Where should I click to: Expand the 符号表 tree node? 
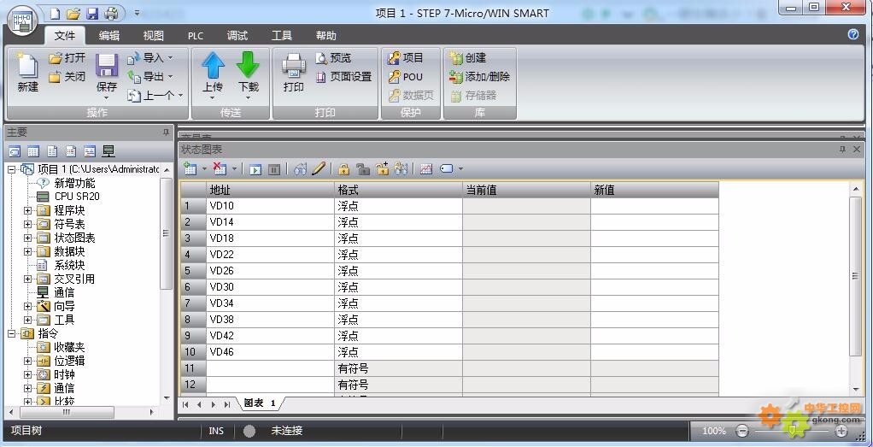(28, 225)
